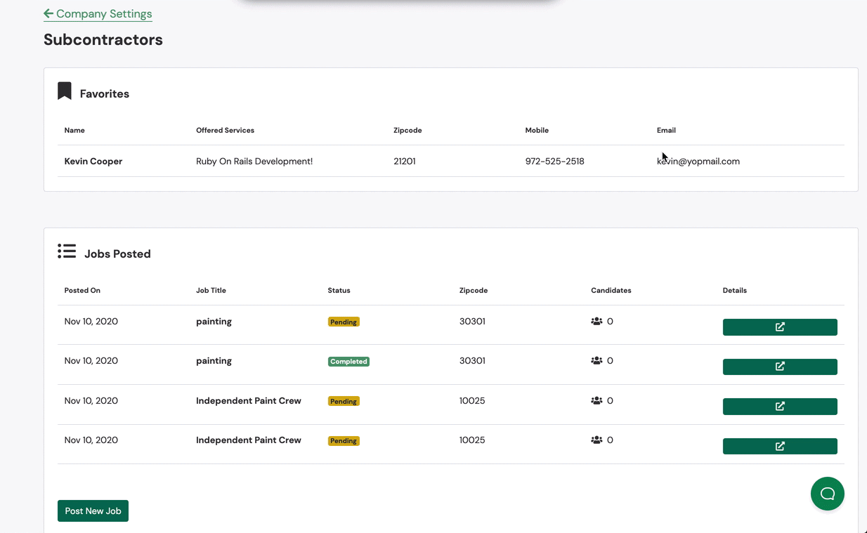Screen dimensions: 867x533
Task: Click the Jobs Posted list icon
Action: point(67,251)
